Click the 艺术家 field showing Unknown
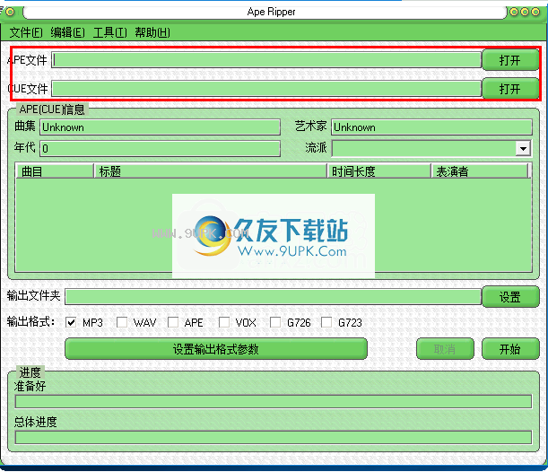The height and width of the screenshot is (472, 548). (x=431, y=127)
